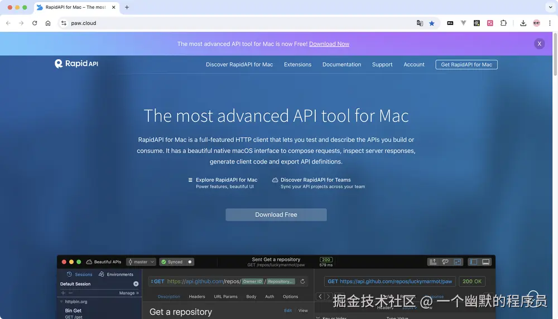Open the master branch dropdown
The height and width of the screenshot is (319, 558).
point(141,262)
